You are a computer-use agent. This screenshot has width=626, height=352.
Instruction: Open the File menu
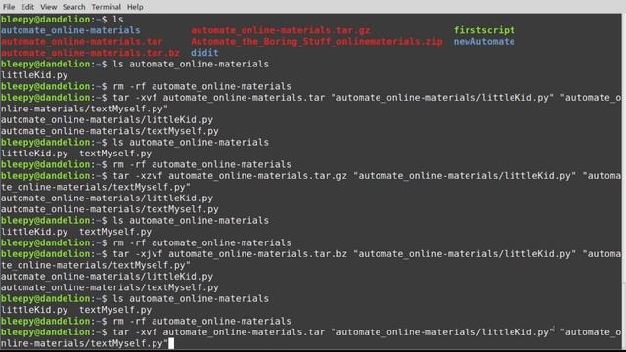pos(9,7)
